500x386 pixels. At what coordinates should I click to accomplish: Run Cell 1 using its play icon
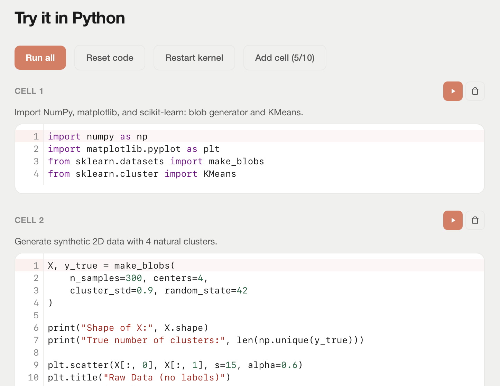453,91
